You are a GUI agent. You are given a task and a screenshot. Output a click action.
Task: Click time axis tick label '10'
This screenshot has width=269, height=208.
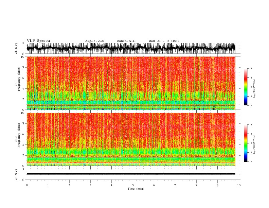tap(239, 185)
